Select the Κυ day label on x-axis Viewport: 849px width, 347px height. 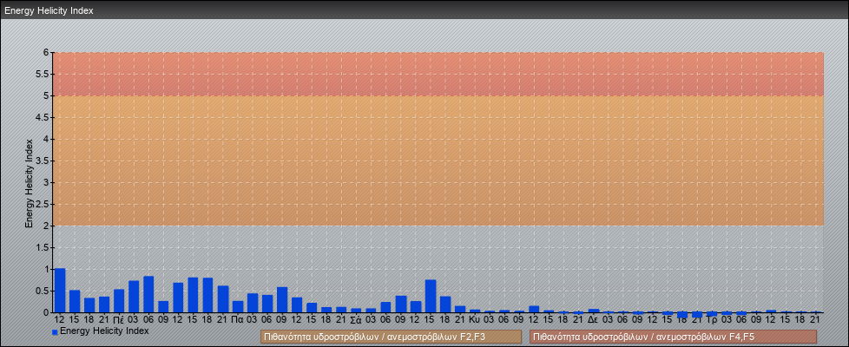tap(474, 319)
